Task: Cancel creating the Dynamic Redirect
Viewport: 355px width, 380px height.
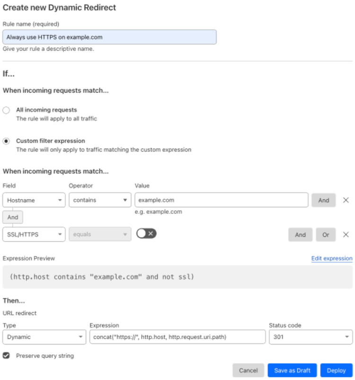Action: [x=248, y=370]
